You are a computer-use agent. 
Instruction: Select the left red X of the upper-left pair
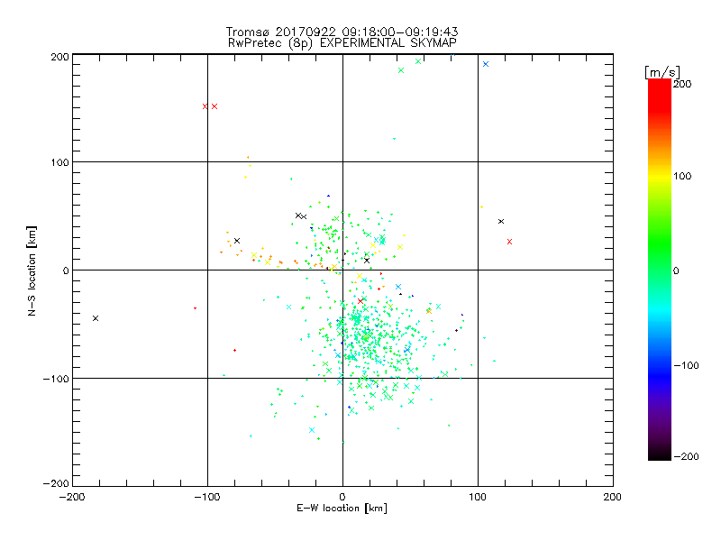(x=205, y=106)
